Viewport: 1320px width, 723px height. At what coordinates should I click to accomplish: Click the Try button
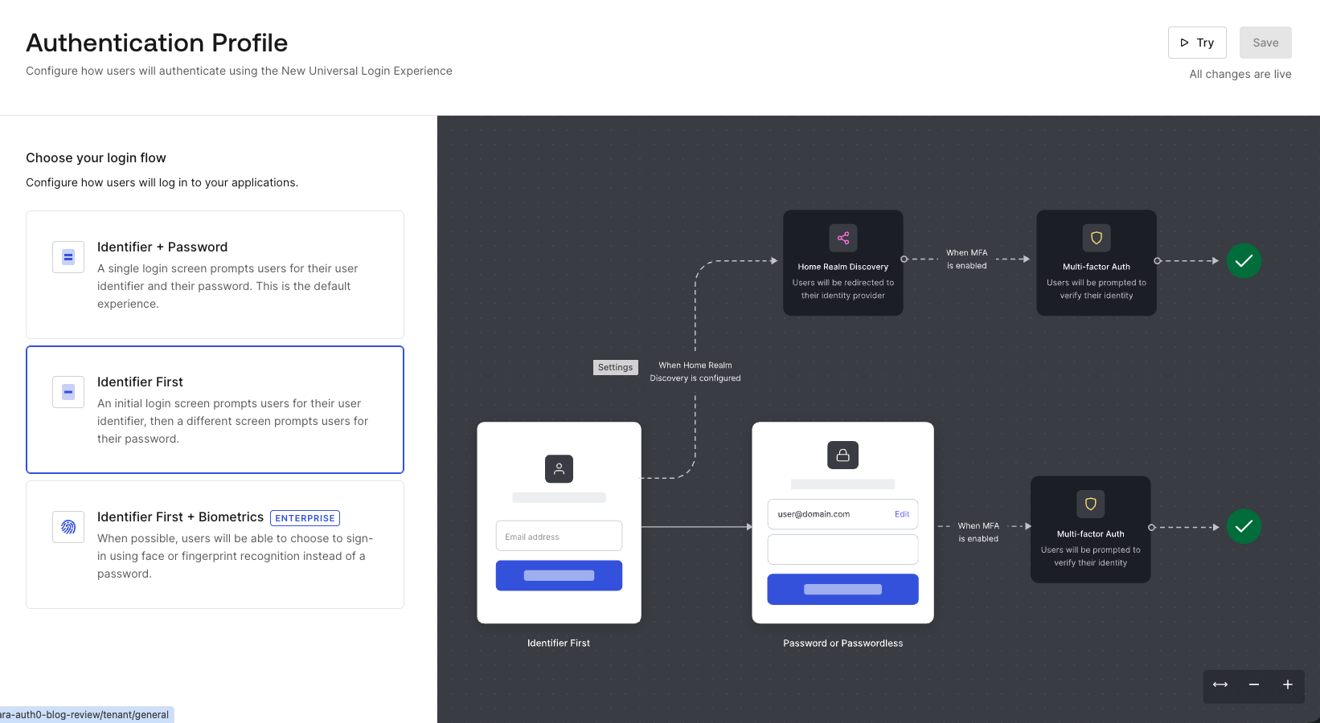pos(1197,43)
